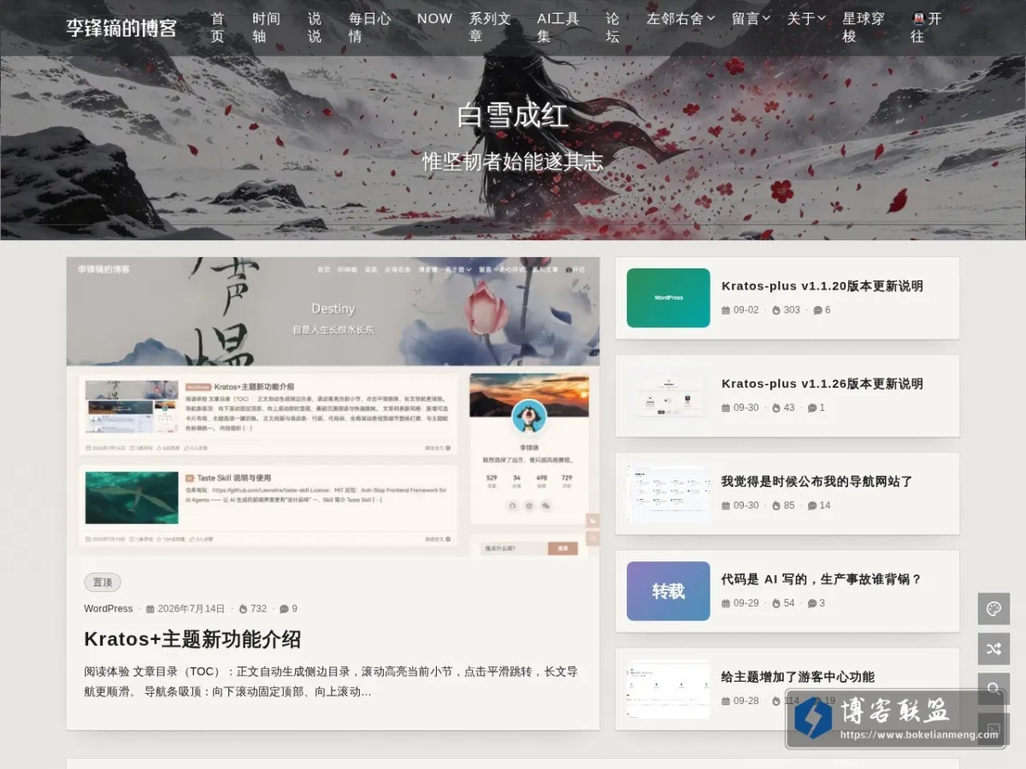Click the train icon next to 开往
The width and height of the screenshot is (1026, 769).
tap(918, 18)
